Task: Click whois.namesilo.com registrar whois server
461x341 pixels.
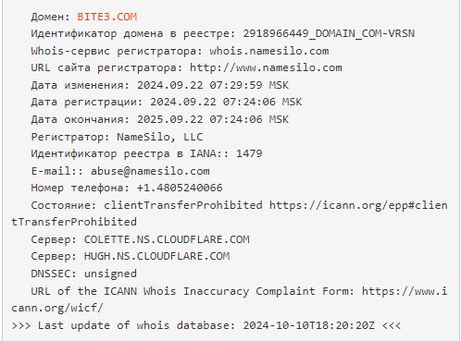Action: [x=269, y=51]
